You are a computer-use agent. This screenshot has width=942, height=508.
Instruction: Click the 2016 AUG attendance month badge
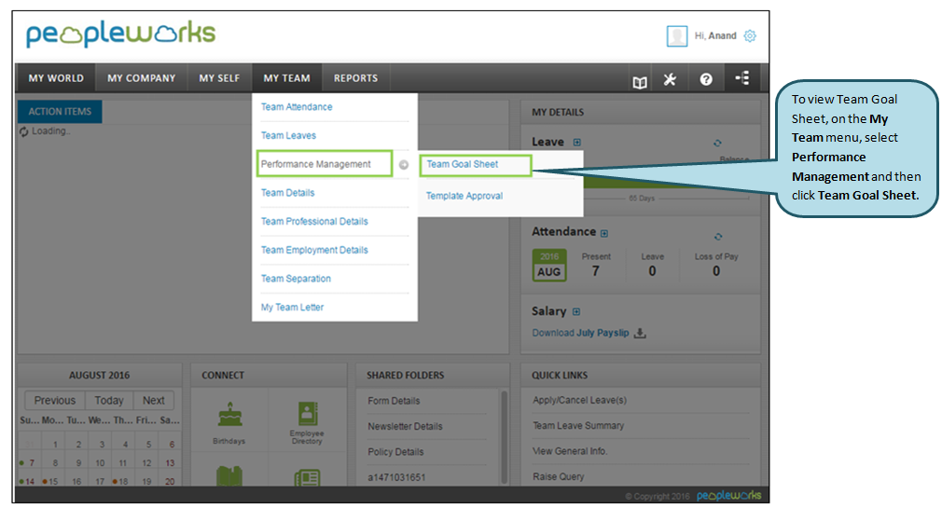(549, 265)
